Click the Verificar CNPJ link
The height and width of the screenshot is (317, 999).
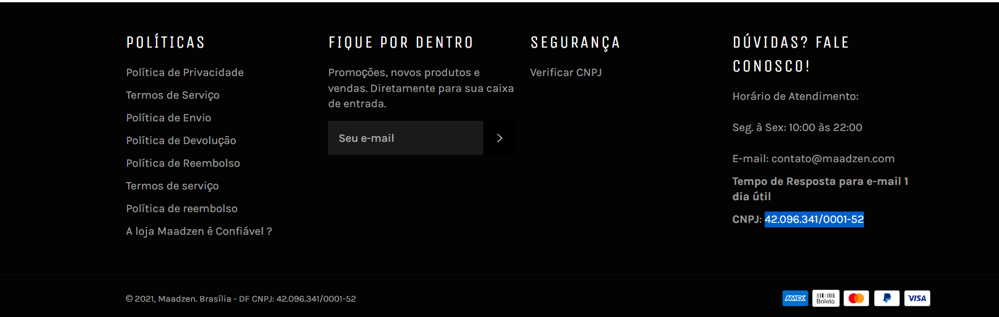coord(566,73)
